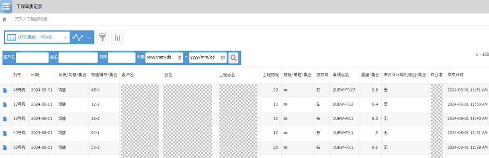Open calendar picker for start date
The image size is (489, 158).
click(x=179, y=57)
